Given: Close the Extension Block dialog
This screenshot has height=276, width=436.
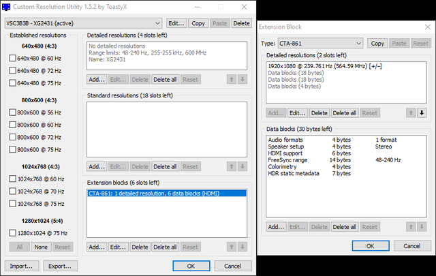Looking at the screenshot, I should coord(428,27).
